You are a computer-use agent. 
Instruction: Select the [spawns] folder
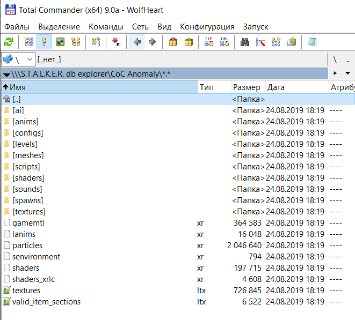click(178, 200)
